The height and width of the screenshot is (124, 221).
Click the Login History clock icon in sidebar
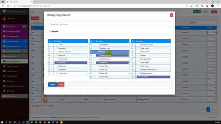coord(4,76)
